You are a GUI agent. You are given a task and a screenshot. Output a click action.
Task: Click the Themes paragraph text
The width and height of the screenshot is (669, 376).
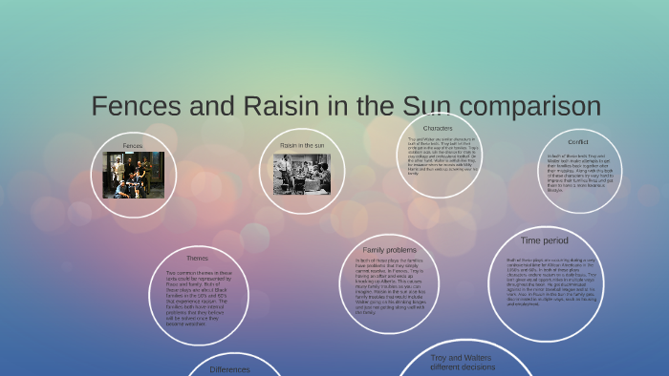(x=199, y=298)
